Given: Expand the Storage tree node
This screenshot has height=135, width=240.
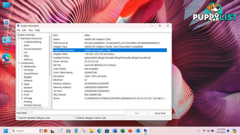Looking at the screenshot, I should pyautogui.click(x=22, y=98).
